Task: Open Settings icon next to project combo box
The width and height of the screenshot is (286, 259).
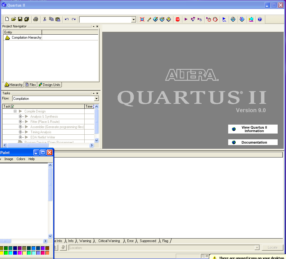Action: 142,19
